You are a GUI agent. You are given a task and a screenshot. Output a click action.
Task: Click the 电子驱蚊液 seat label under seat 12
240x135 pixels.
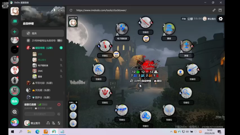click(x=122, y=39)
